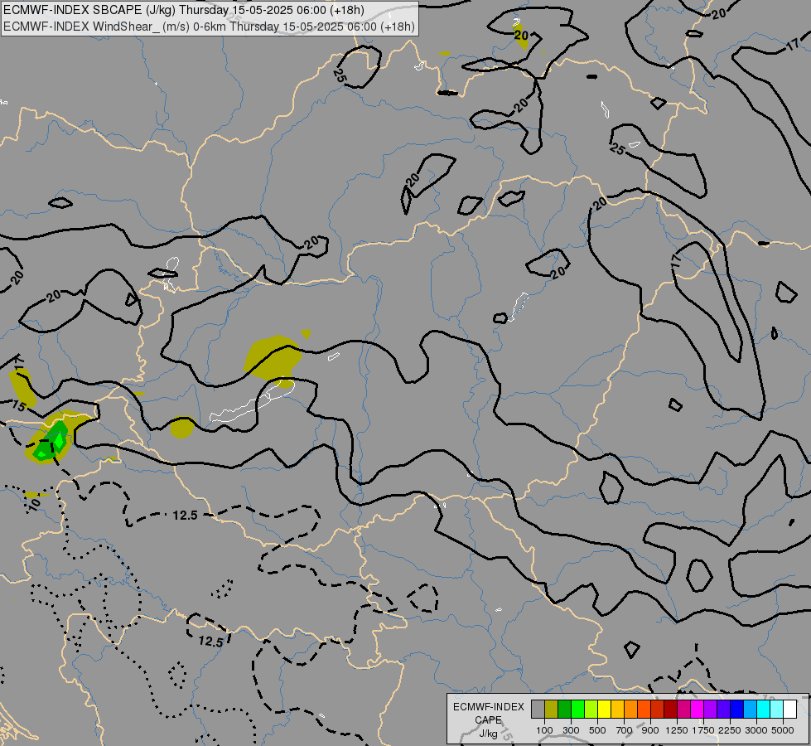The width and height of the screenshot is (811, 746).
Task: Click the 700 value in legend scale
Action: [624, 730]
